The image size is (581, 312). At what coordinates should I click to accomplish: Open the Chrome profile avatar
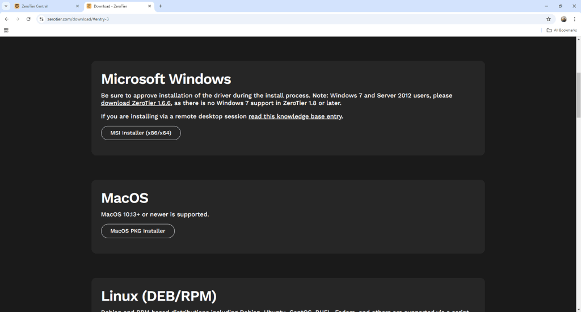pos(563,19)
